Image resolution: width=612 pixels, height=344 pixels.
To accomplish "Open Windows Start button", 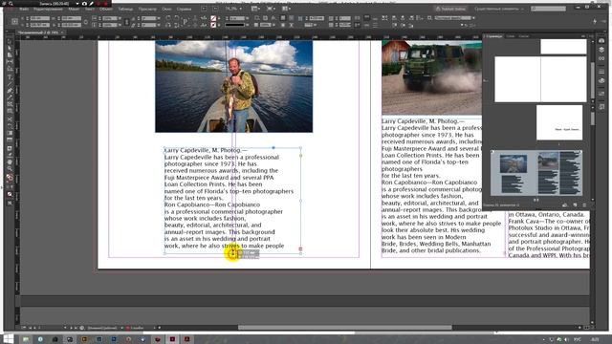I will pos(9,339).
